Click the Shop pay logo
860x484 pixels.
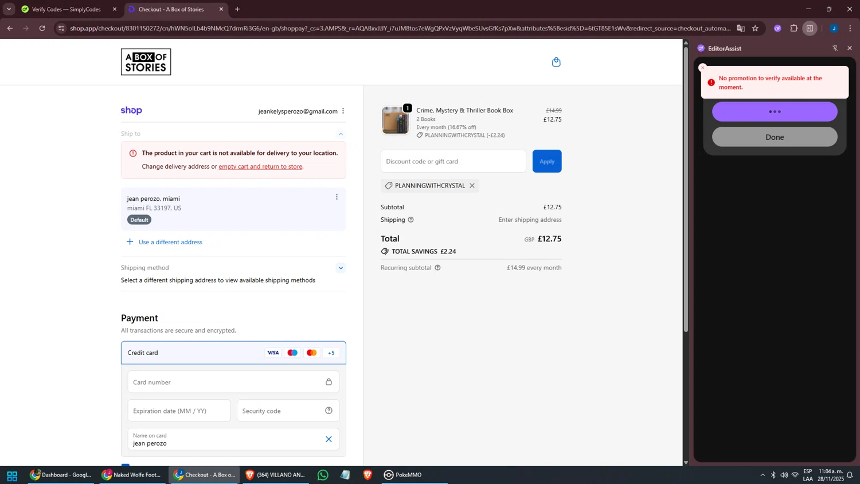click(x=131, y=111)
